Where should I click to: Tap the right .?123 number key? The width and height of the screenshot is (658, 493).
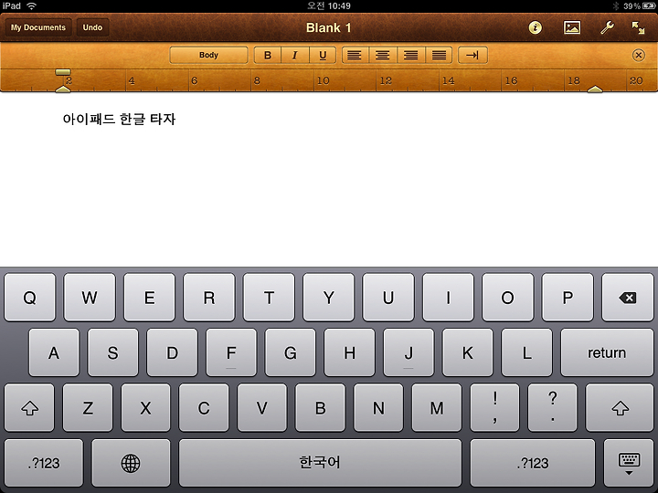pyautogui.click(x=533, y=463)
